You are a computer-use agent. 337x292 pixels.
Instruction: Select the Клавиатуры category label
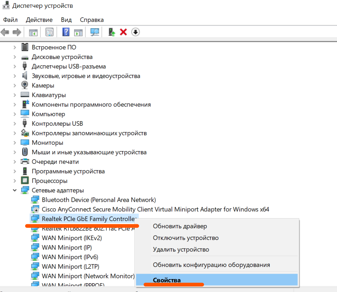pos(49,95)
